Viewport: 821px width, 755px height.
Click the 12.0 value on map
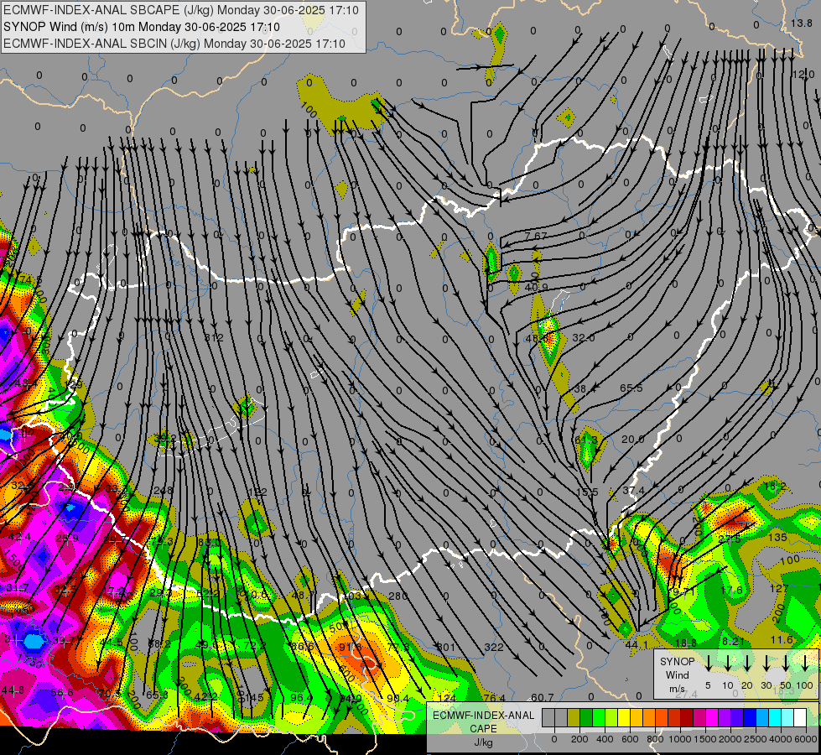tap(803, 75)
